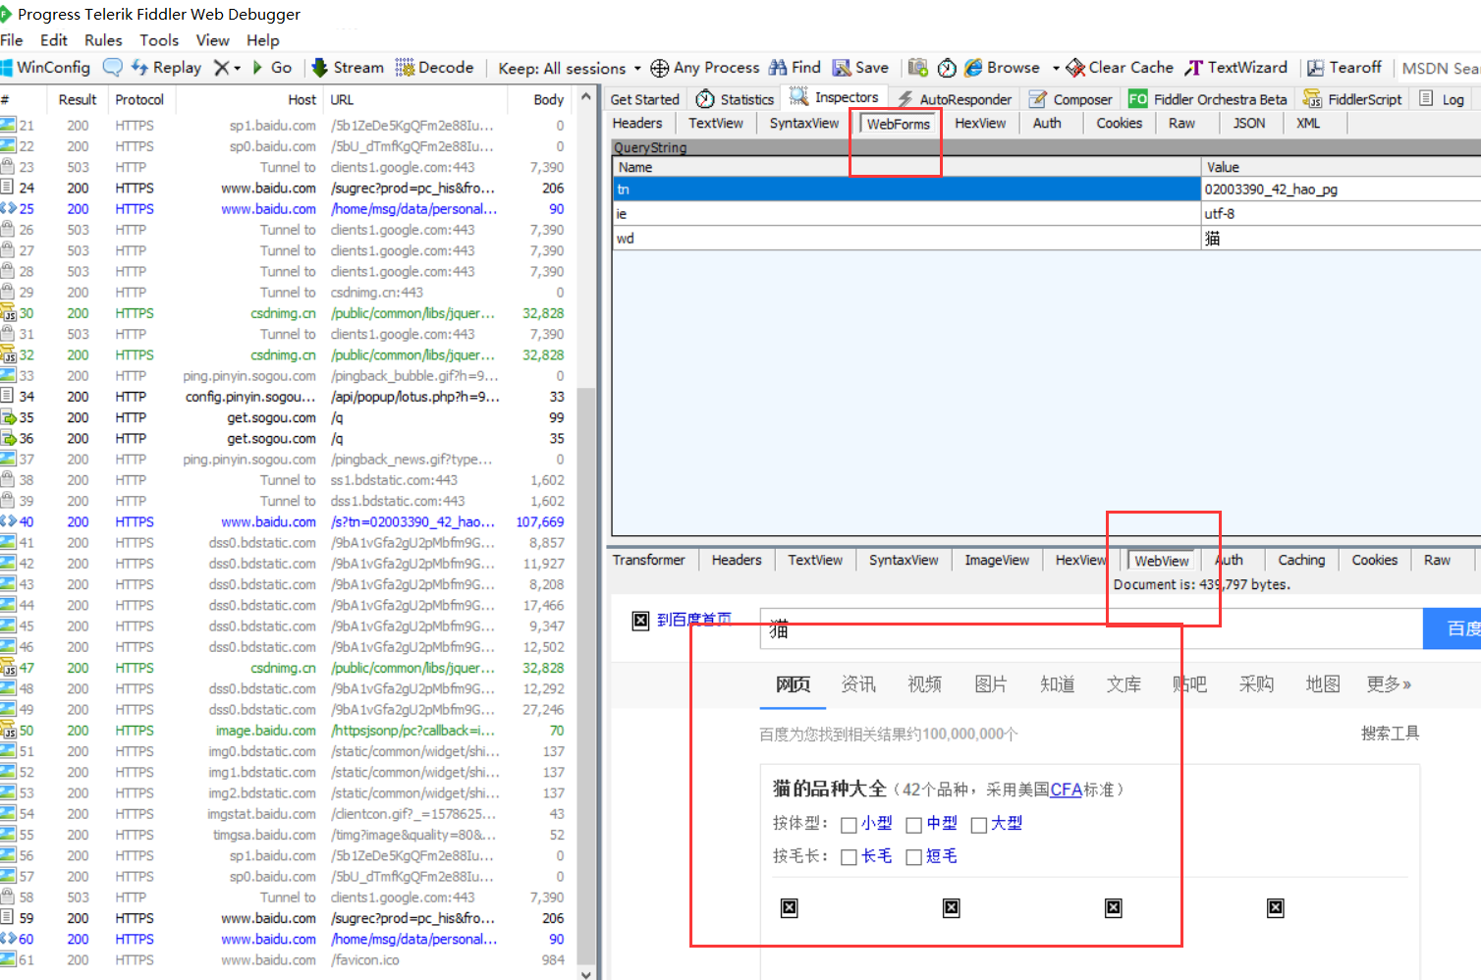Select the request XML tab
Image resolution: width=1481 pixels, height=980 pixels.
1308,123
